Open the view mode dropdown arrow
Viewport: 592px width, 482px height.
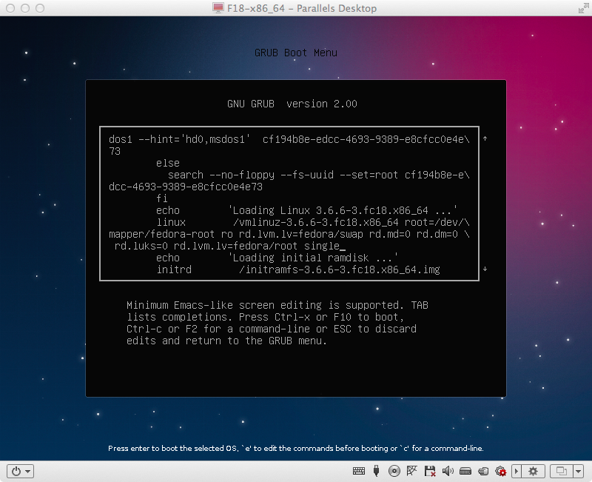[x=579, y=471]
